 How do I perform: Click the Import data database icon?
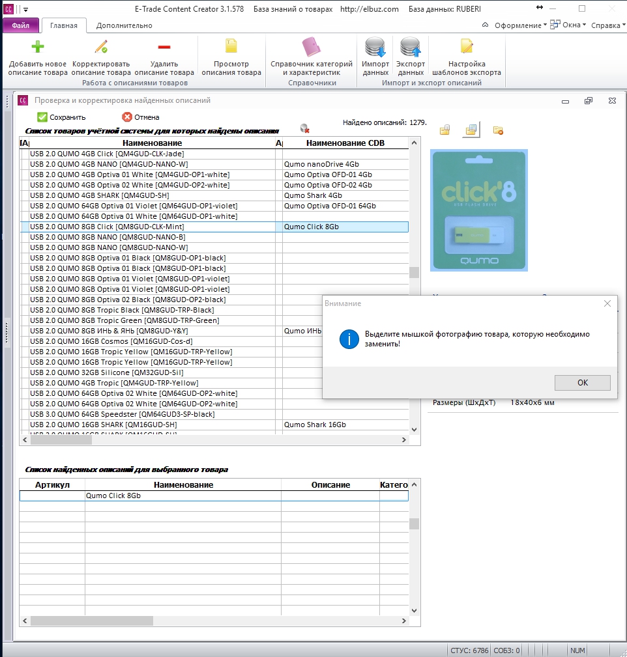coord(375,46)
